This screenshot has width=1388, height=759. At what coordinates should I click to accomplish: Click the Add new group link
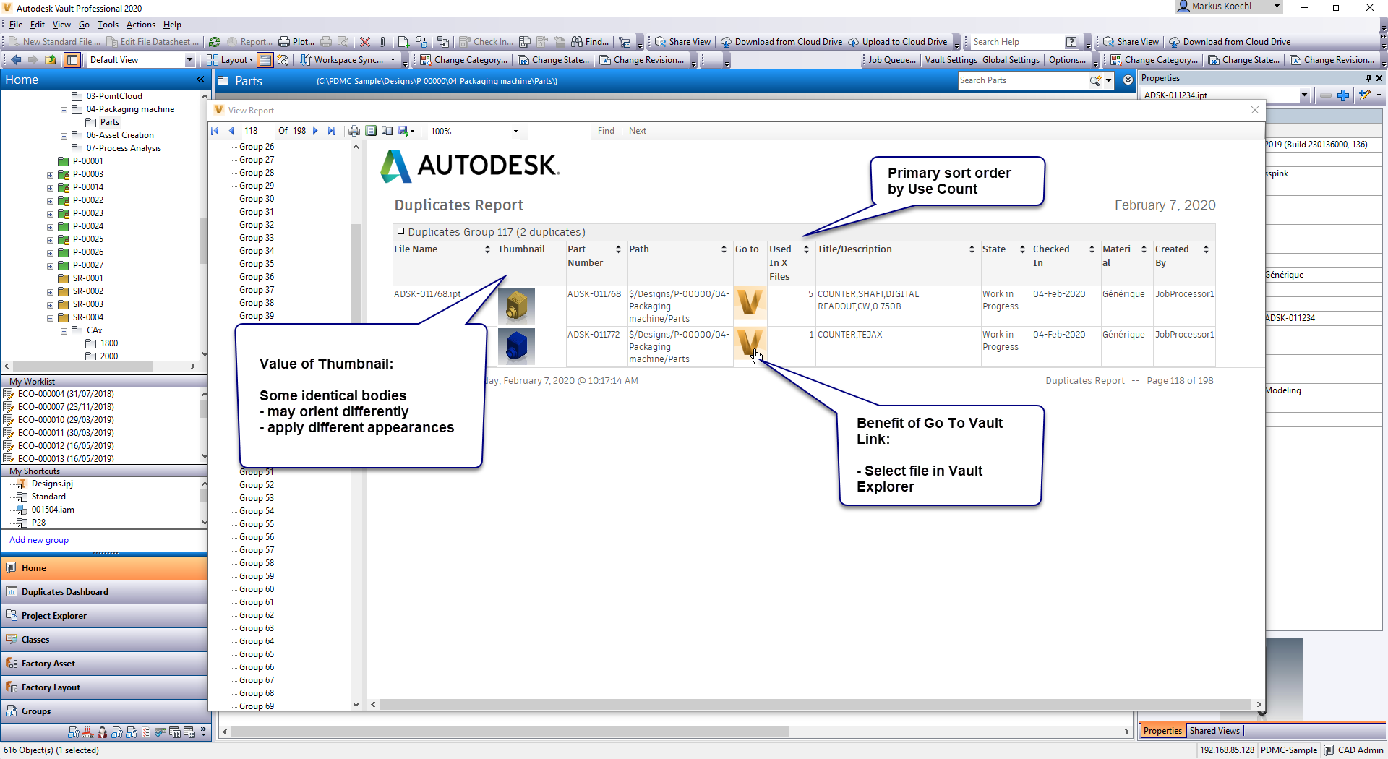pyautogui.click(x=39, y=540)
